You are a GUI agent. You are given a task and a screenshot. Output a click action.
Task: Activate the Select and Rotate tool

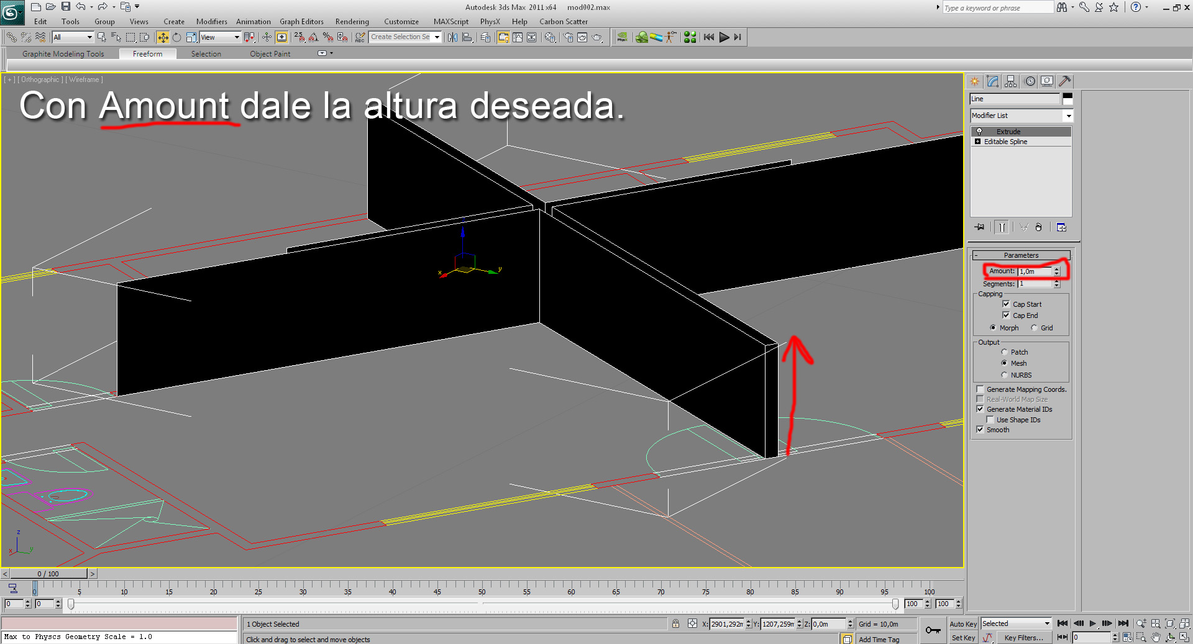pyautogui.click(x=177, y=37)
